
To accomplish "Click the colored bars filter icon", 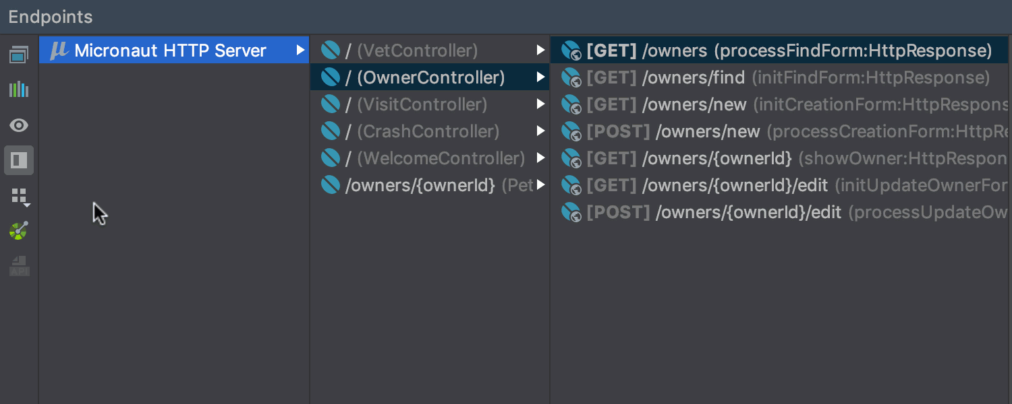I will (x=19, y=90).
